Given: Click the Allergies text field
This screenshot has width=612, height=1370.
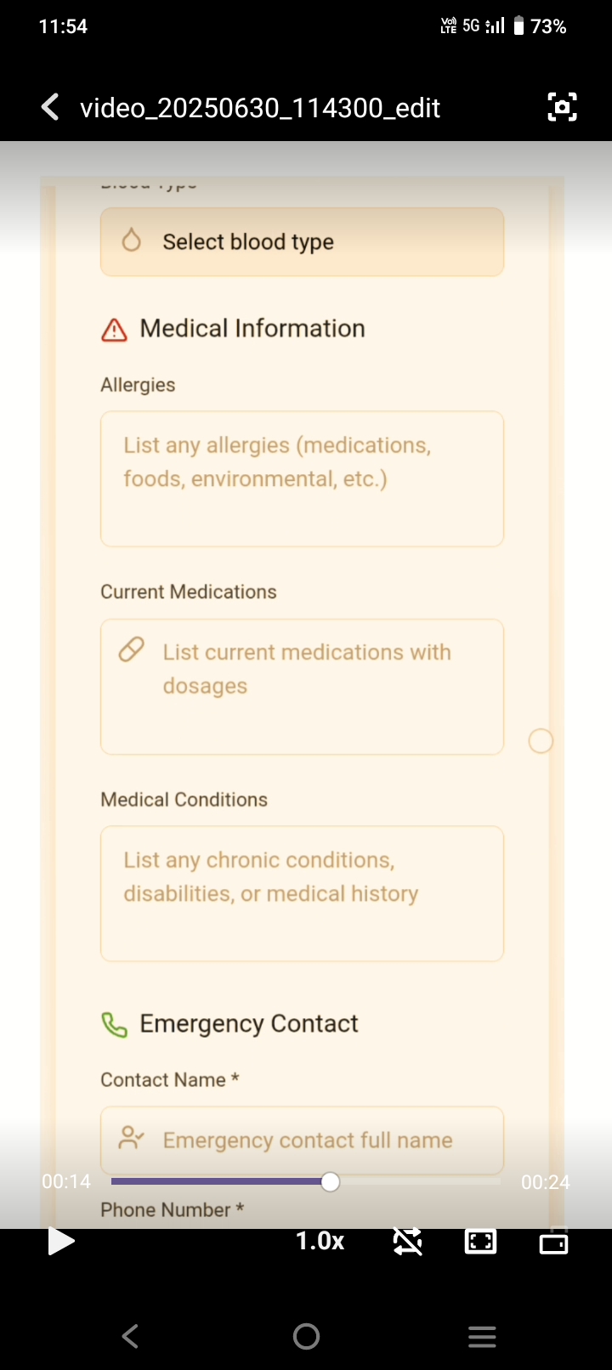Looking at the screenshot, I should click(302, 478).
